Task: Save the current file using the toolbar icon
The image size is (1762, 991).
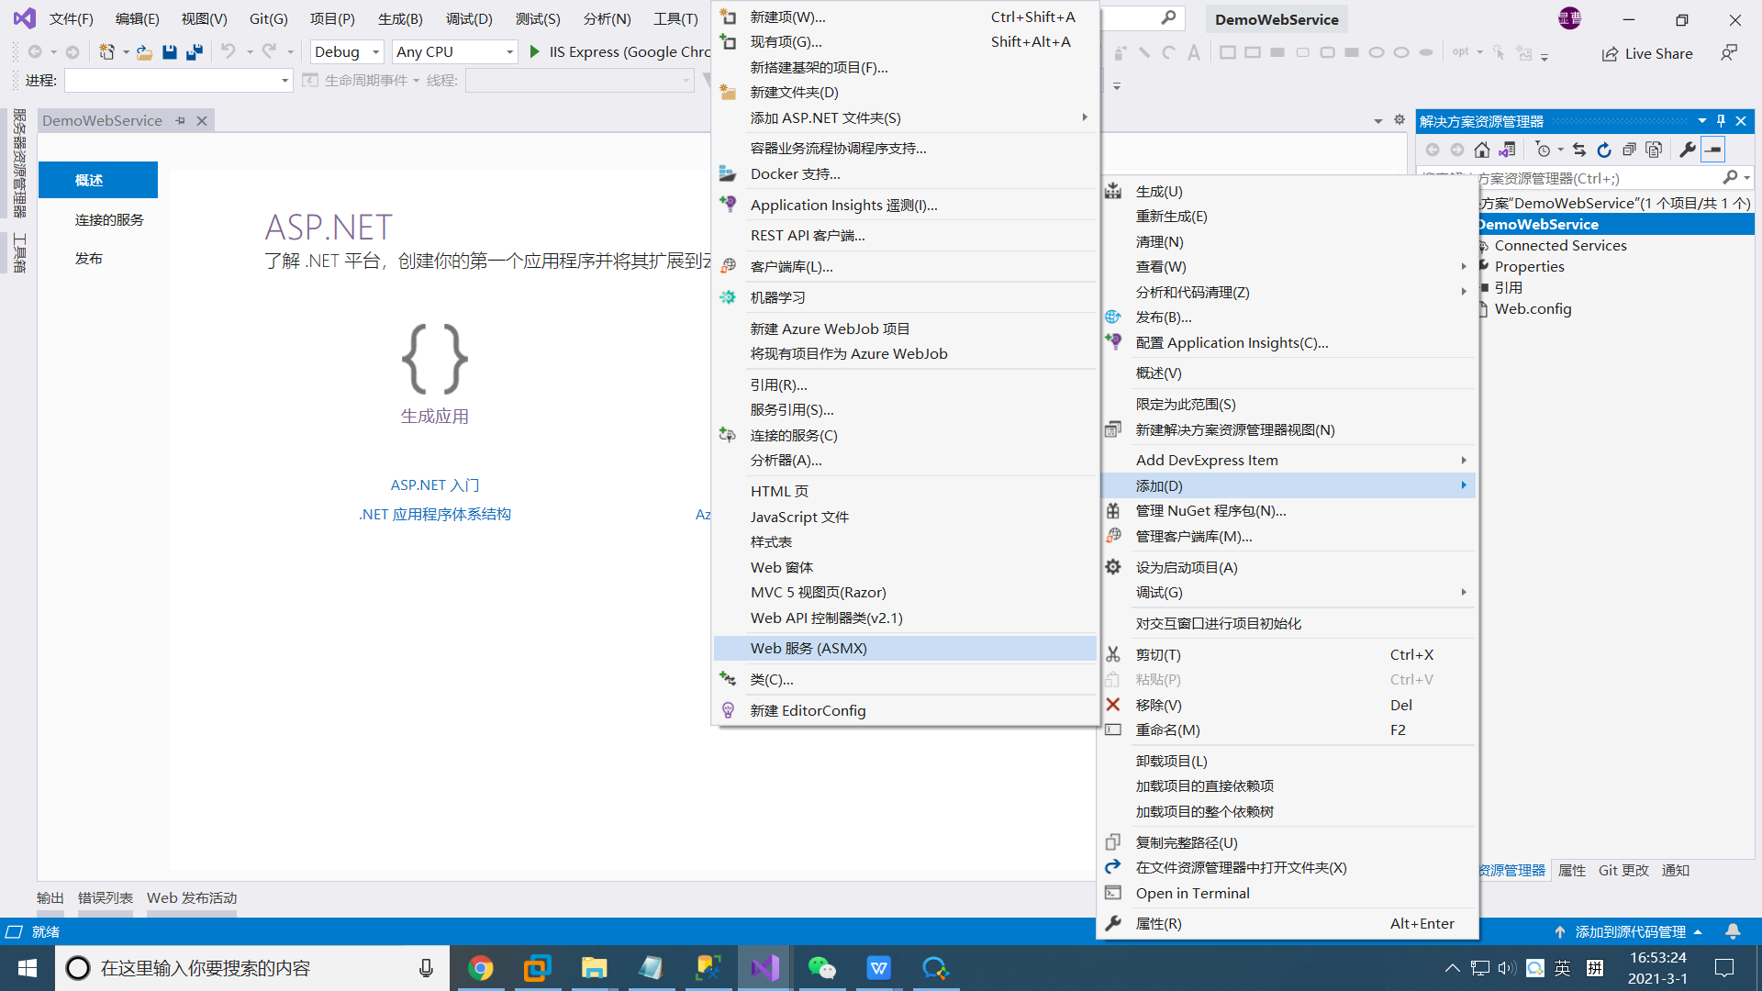Action: [x=169, y=52]
